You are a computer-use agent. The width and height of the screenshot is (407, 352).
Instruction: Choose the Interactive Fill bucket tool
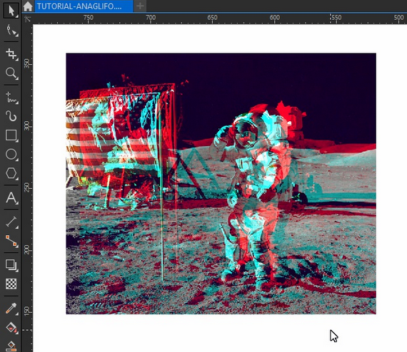pos(11,327)
